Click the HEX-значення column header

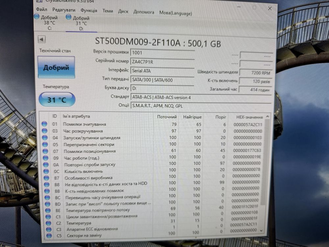coord(249,117)
